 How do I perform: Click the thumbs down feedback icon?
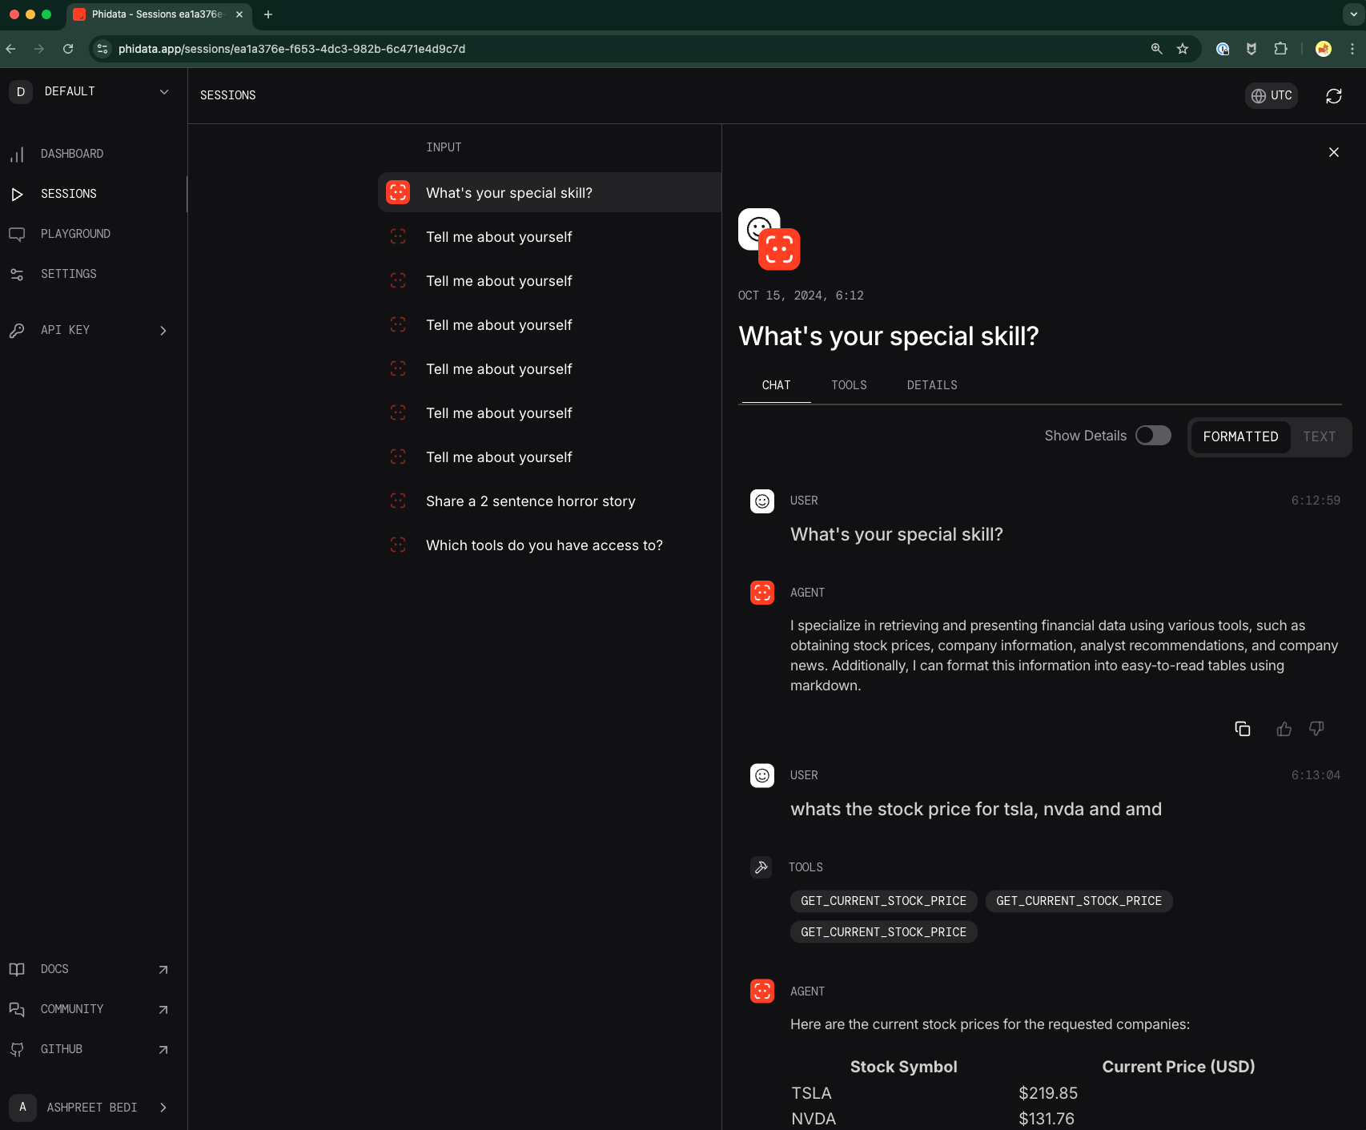click(x=1316, y=729)
